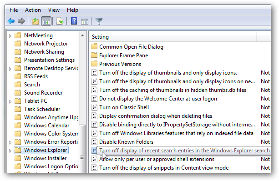Screen dimensions: 279x181
Task: Select 'Turn on Classic Shell' setting
Action: point(124,107)
